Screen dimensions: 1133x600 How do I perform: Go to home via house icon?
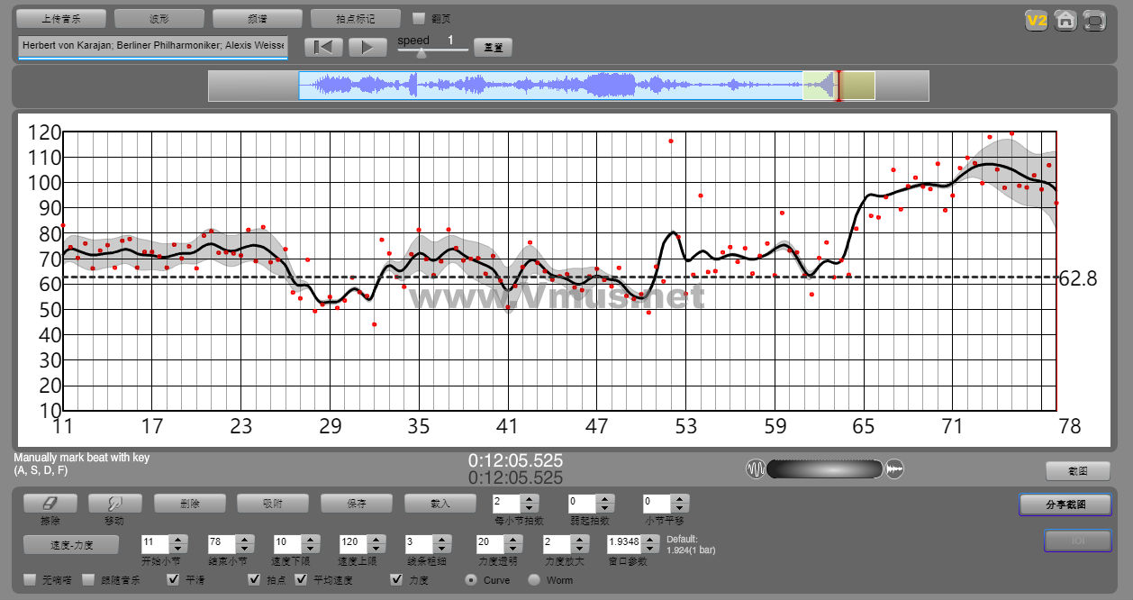(1065, 21)
